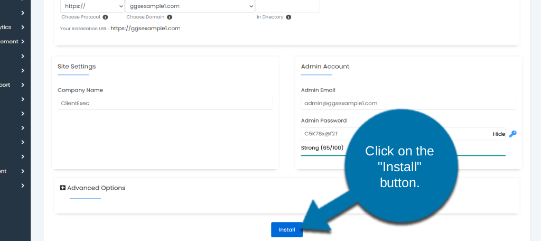Screen dimensions: 541x241
Task: Click the plus icon next to Advanced Options
Action: (63, 188)
